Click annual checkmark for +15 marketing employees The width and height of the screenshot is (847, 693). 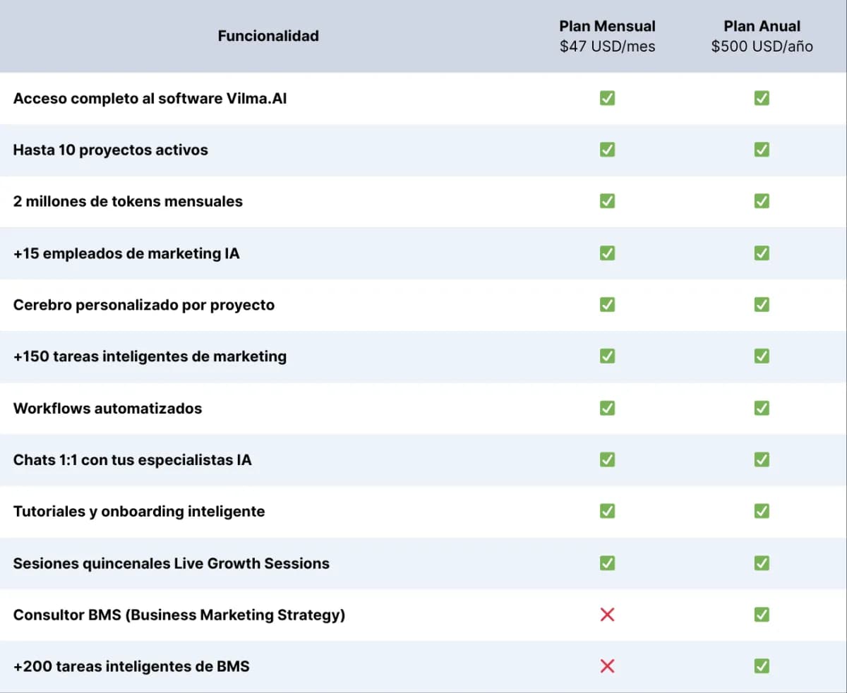(x=762, y=253)
